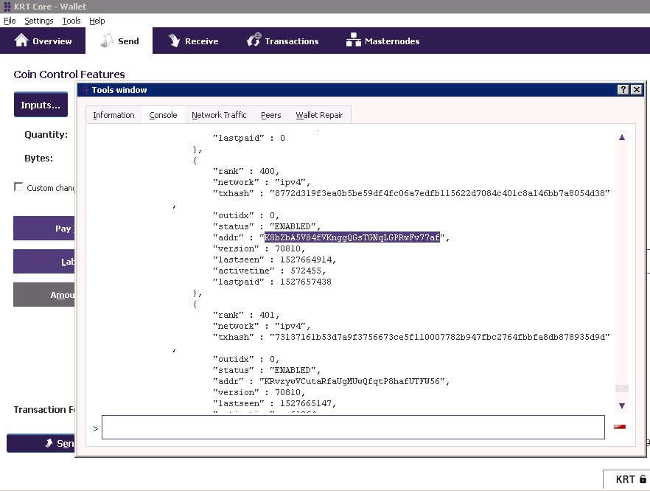Switch to the Send tab
650x491 pixels.
pyautogui.click(x=119, y=41)
